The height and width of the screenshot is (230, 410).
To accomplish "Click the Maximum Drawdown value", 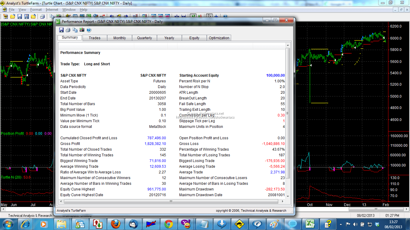I will (x=275, y=189).
